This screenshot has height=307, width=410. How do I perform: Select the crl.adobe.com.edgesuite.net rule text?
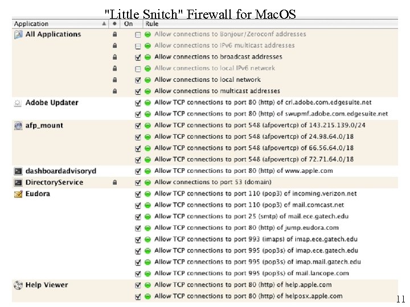263,102
